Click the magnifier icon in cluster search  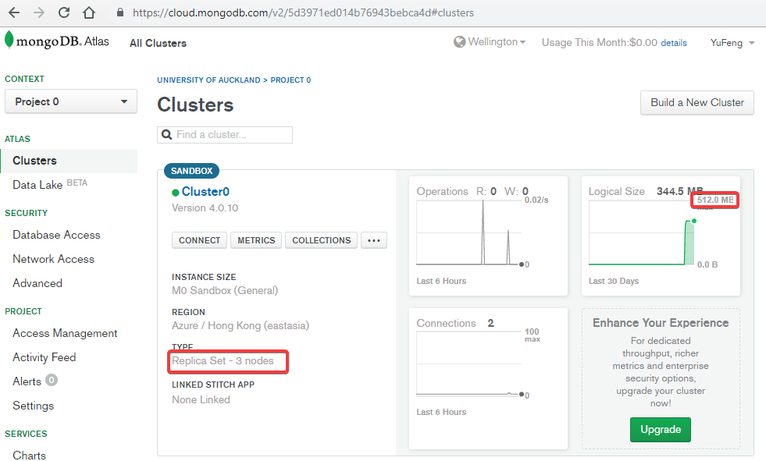click(x=166, y=135)
